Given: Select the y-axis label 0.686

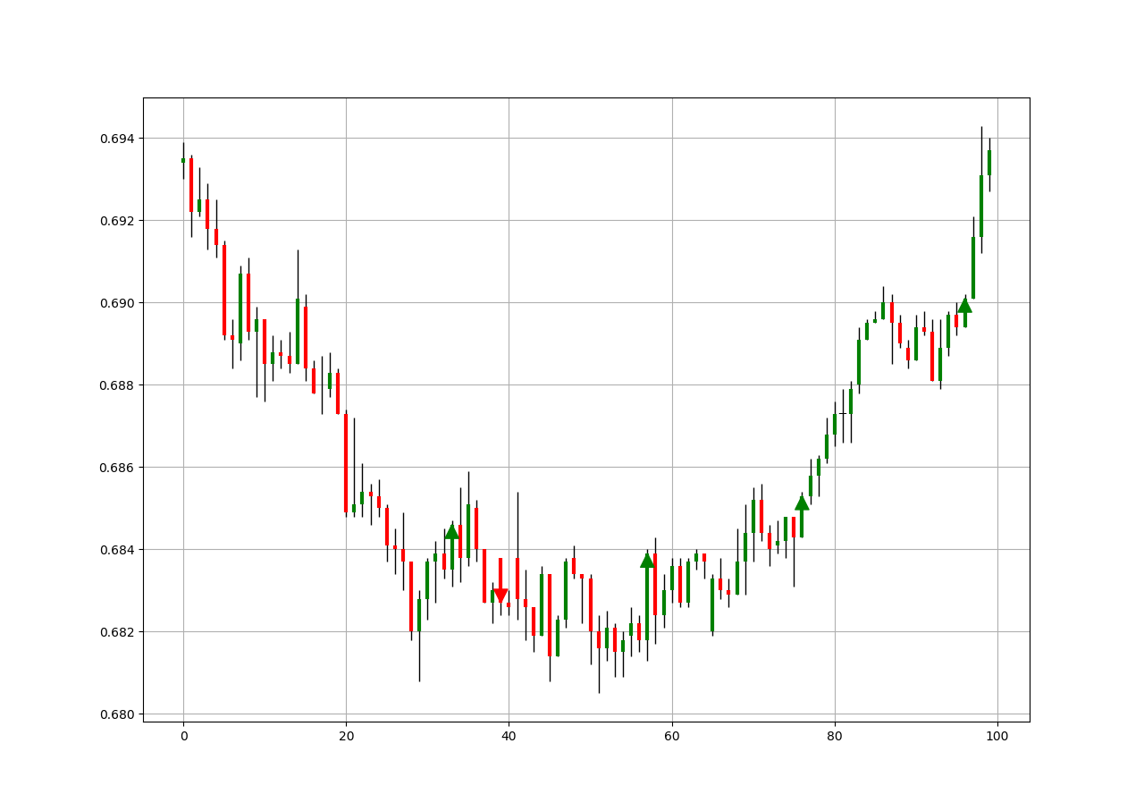Looking at the screenshot, I should pos(117,468).
